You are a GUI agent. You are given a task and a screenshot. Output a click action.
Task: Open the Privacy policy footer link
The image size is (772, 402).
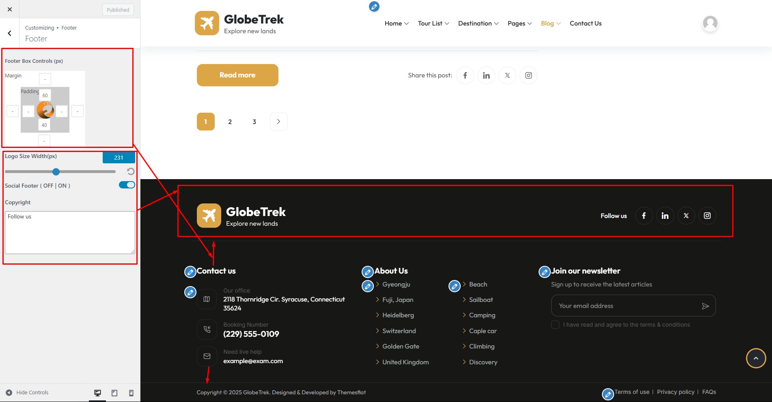[x=675, y=392]
